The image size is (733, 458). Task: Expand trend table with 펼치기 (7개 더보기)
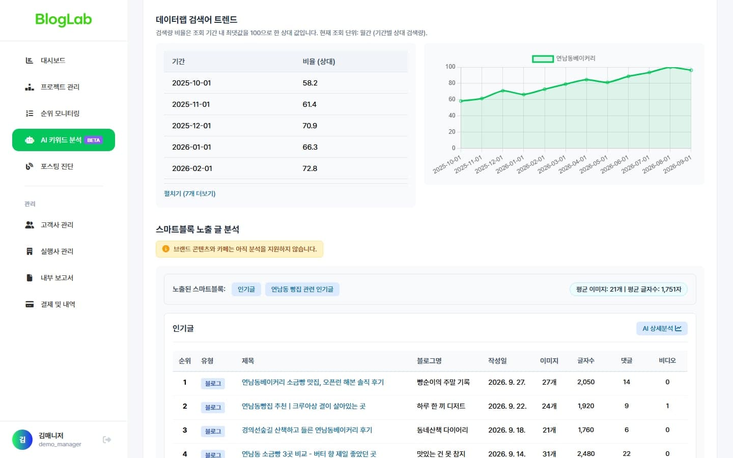pos(190,193)
